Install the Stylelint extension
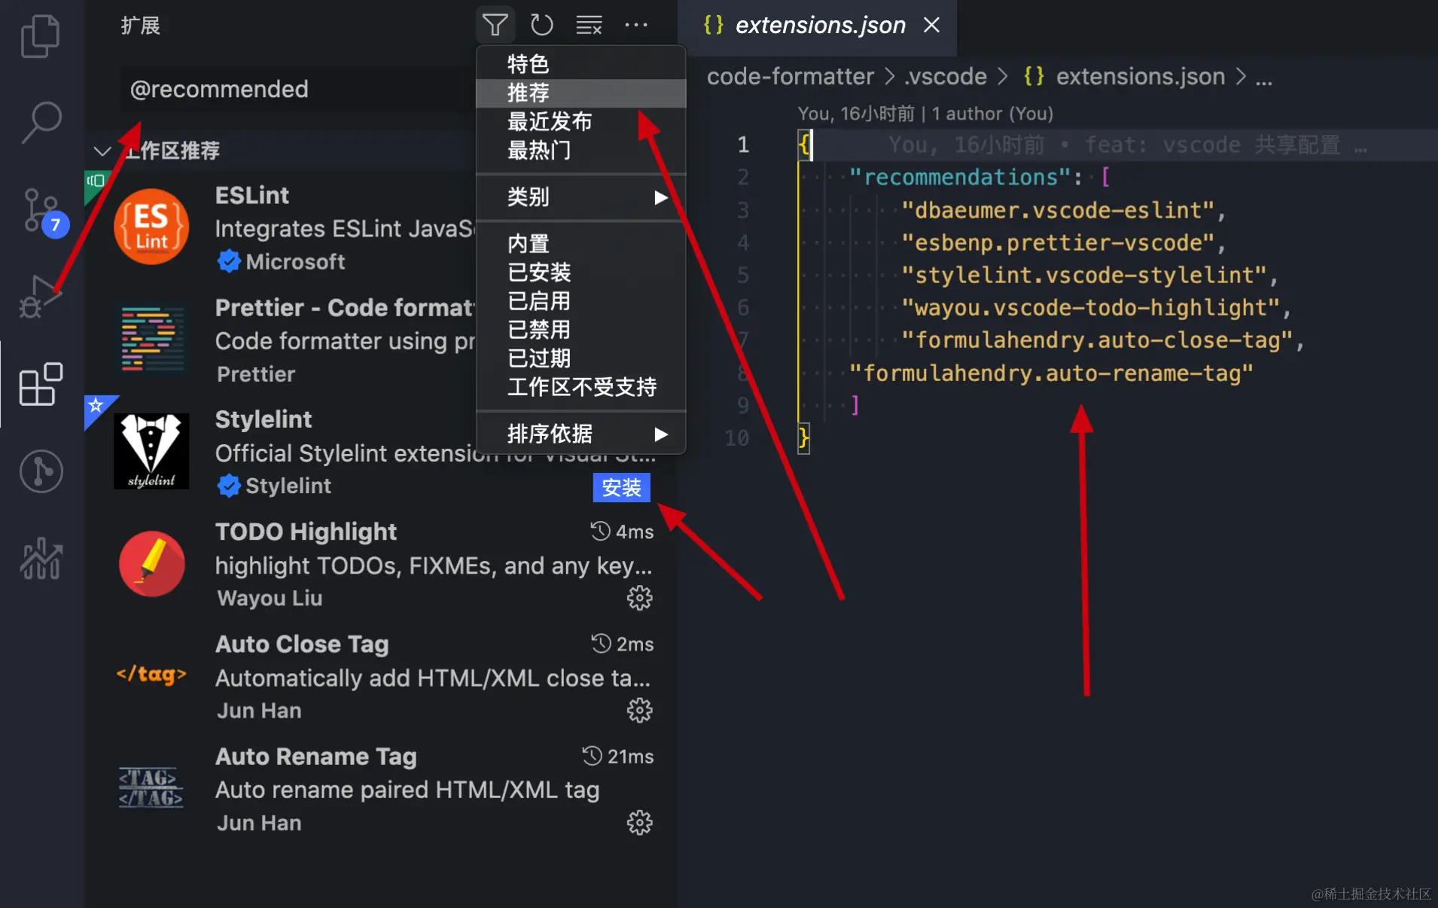Image resolution: width=1438 pixels, height=908 pixels. [x=621, y=488]
